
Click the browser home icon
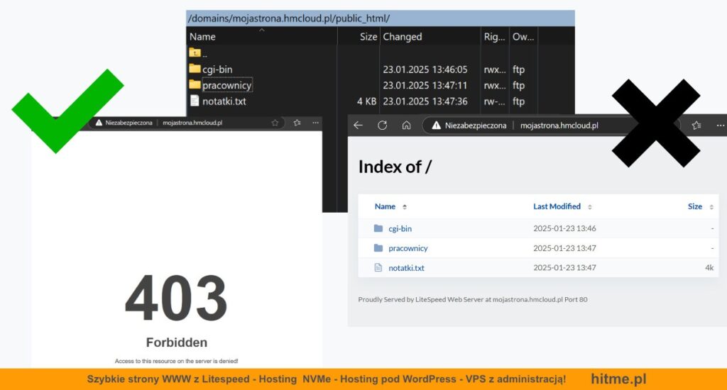click(406, 126)
